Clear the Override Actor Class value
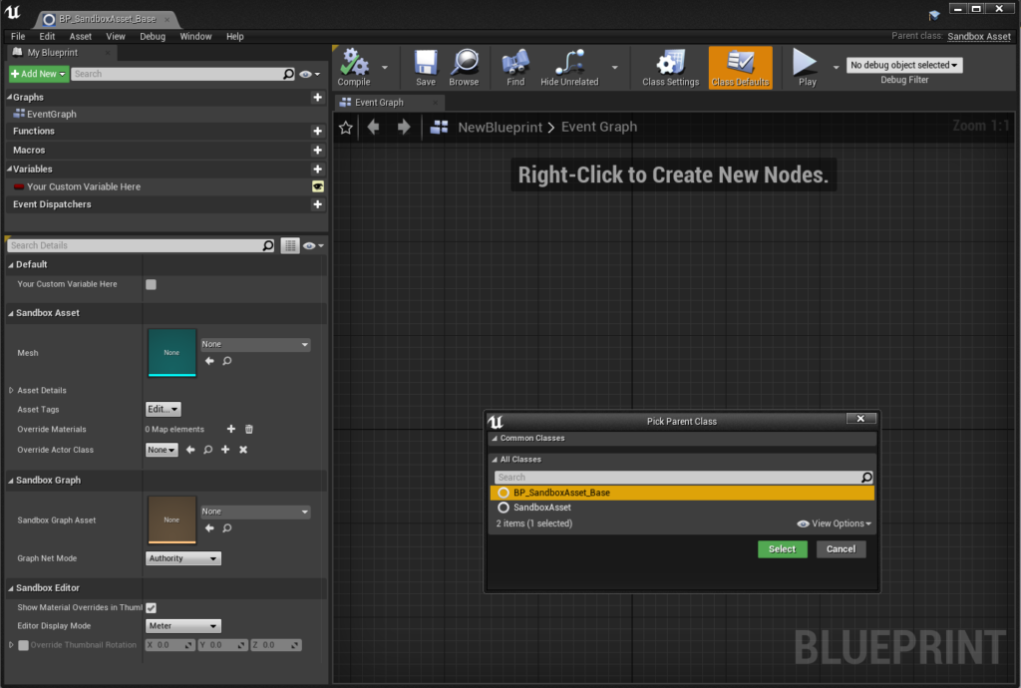1021x688 pixels. [243, 450]
